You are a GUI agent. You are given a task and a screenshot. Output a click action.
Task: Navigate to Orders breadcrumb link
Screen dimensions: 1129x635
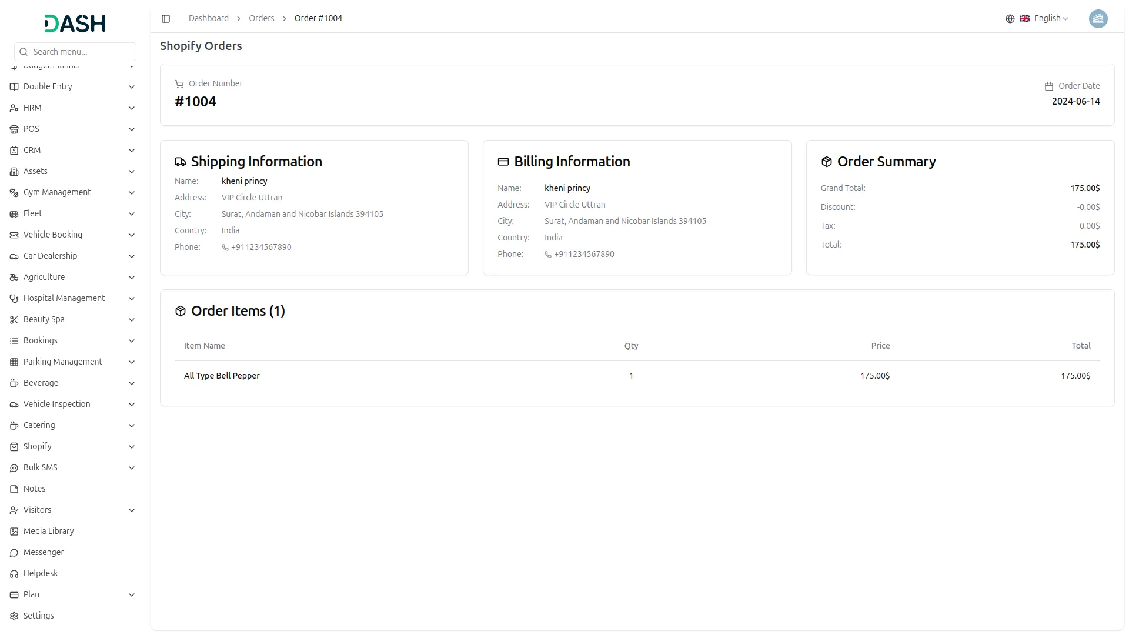pos(261,19)
